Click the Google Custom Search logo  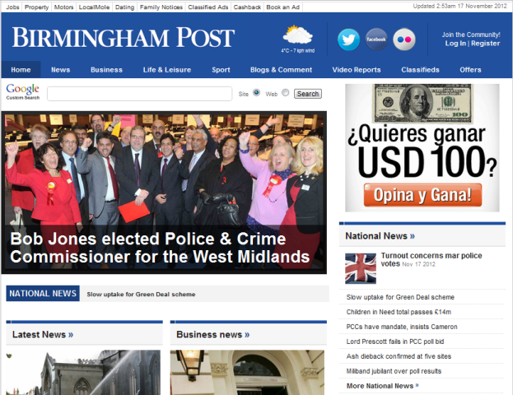[22, 91]
